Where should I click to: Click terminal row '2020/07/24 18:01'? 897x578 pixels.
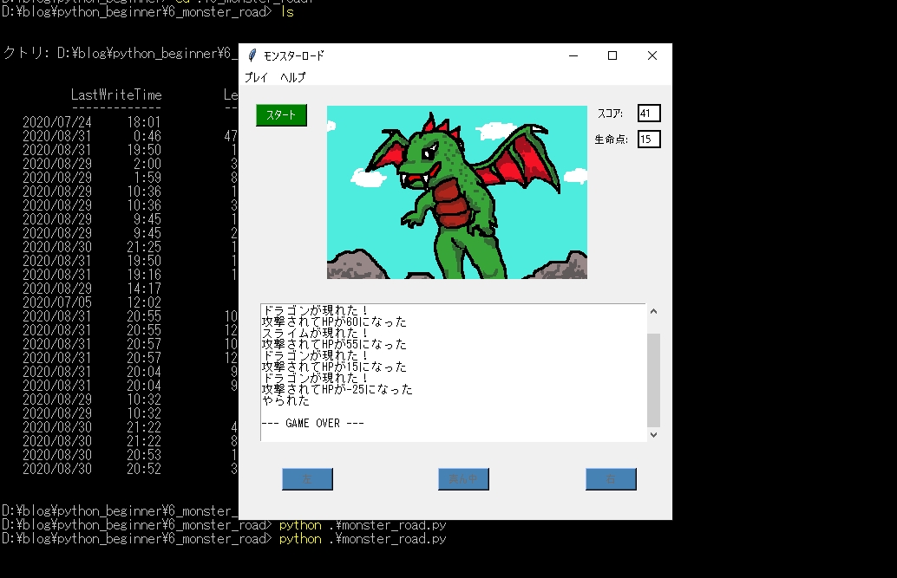tap(92, 122)
